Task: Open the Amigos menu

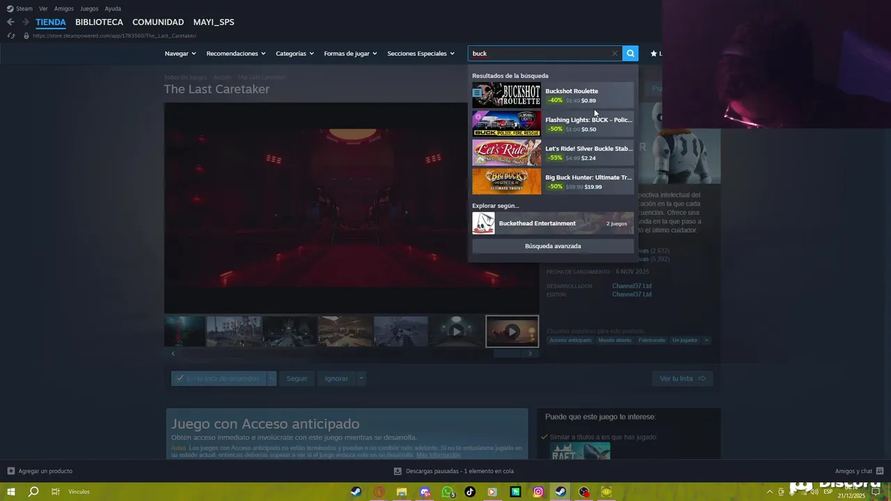Action: 64,8
